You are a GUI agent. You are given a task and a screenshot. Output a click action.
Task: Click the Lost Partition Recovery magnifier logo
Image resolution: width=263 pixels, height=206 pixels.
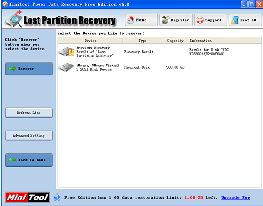pos(14,19)
